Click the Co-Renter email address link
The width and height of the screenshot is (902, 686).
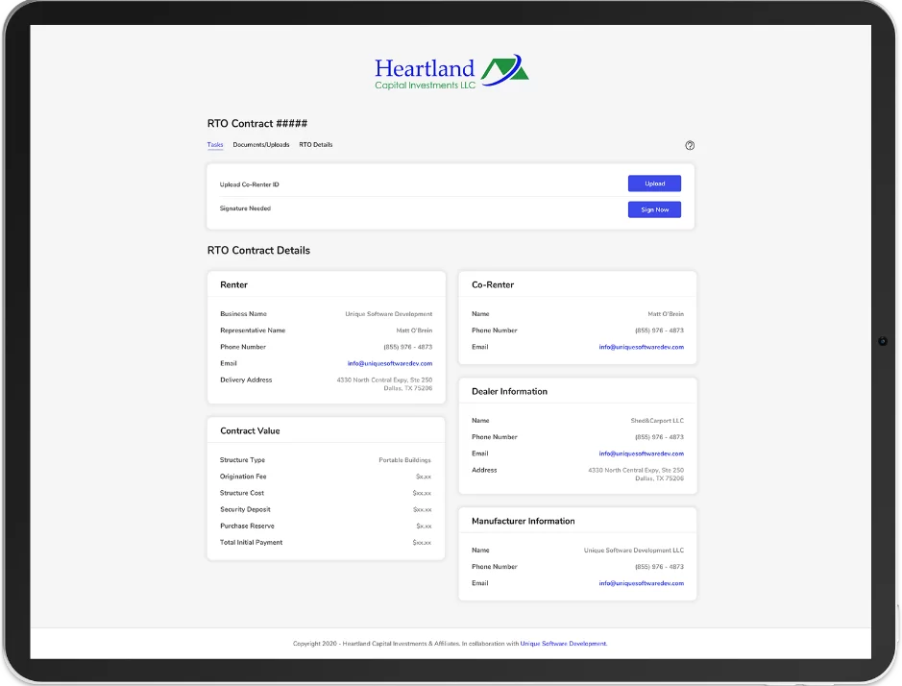pos(640,347)
